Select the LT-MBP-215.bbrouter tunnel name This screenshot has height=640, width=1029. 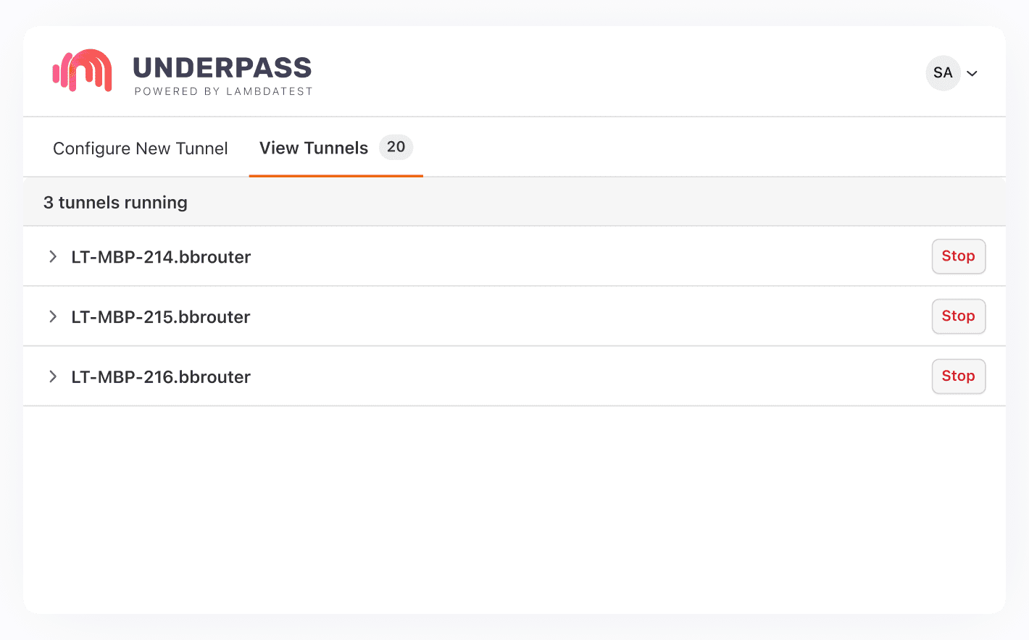coord(161,317)
